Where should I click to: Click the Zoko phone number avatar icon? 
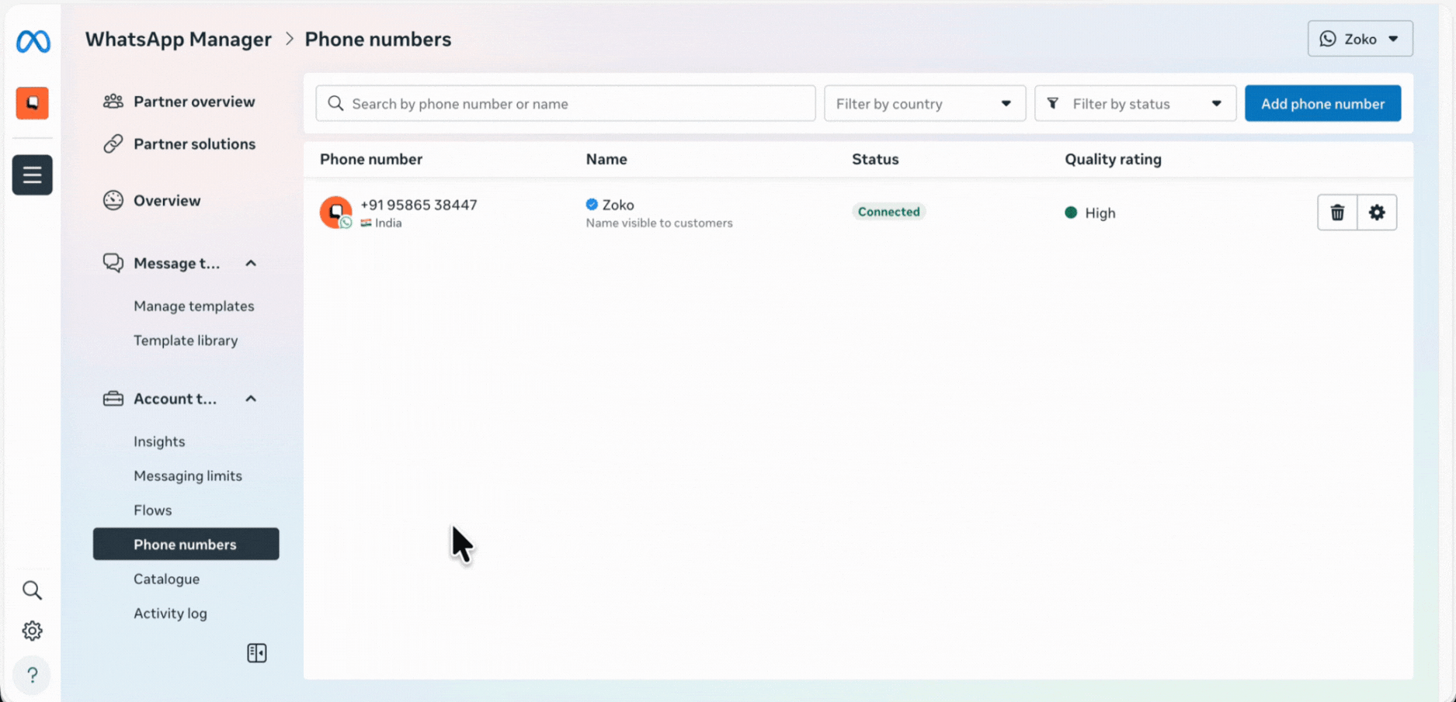click(x=335, y=212)
